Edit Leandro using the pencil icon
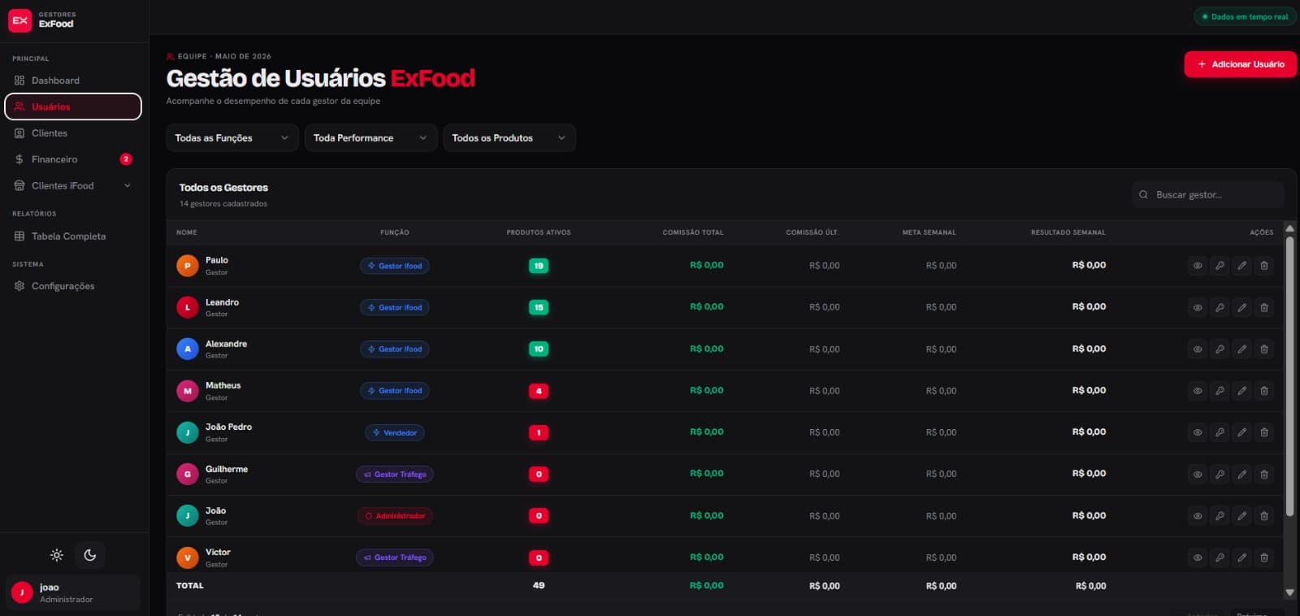This screenshot has height=616, width=1300. pyautogui.click(x=1241, y=307)
